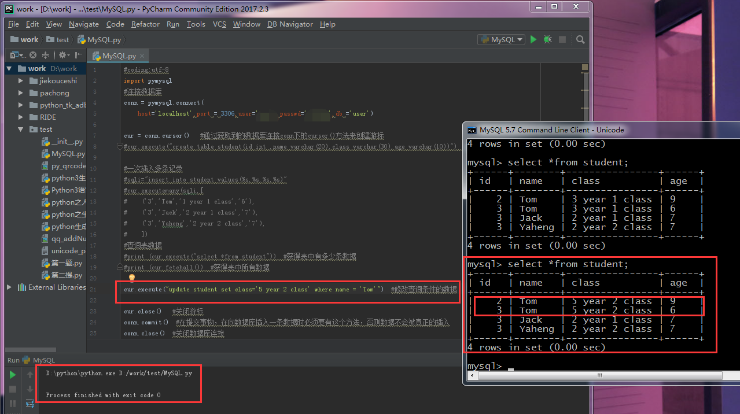The width and height of the screenshot is (740, 414).
Task: Select 第一题.py in the project tree
Action: (62, 263)
